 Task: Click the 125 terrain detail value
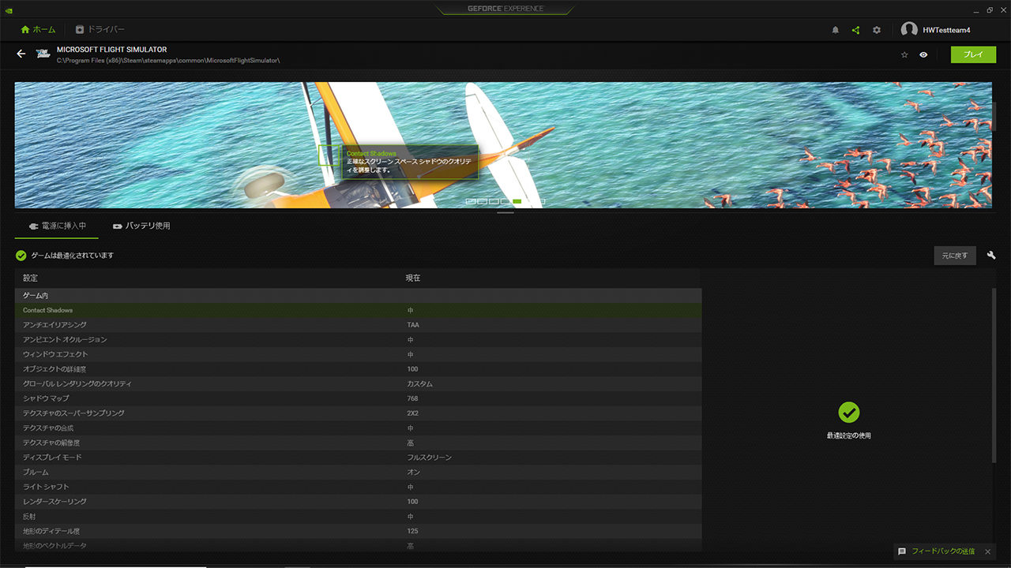(412, 531)
